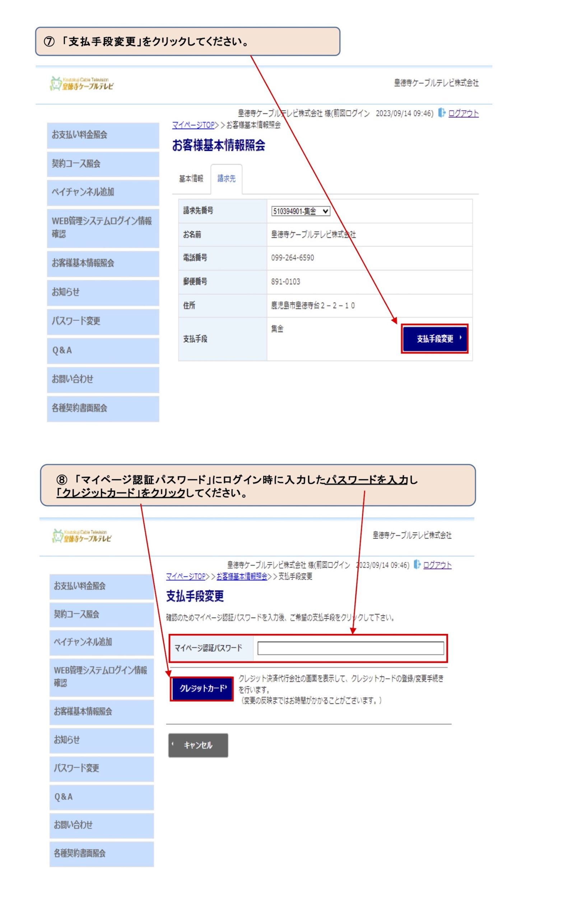564x919 pixels.
Task: Open Q&A in the お客様基本情報照会 page sidebar
Action: (103, 351)
